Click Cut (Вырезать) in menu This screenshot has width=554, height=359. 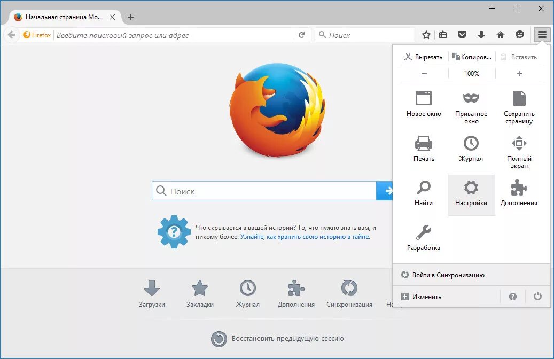click(424, 57)
